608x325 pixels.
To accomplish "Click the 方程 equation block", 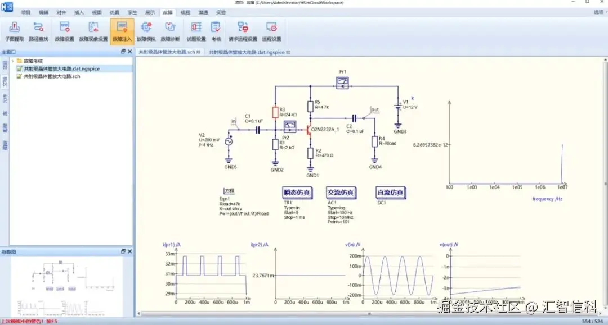I will click(x=229, y=191).
